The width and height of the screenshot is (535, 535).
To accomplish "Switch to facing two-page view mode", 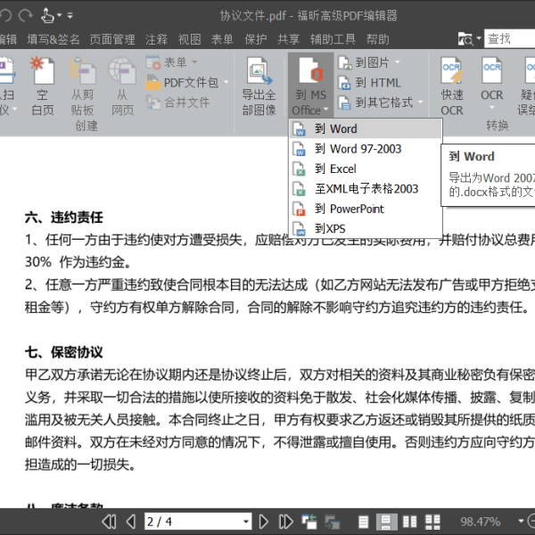I will [x=410, y=522].
